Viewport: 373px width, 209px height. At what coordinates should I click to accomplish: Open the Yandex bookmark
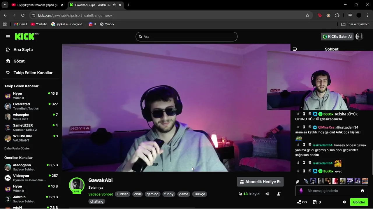pos(107,24)
